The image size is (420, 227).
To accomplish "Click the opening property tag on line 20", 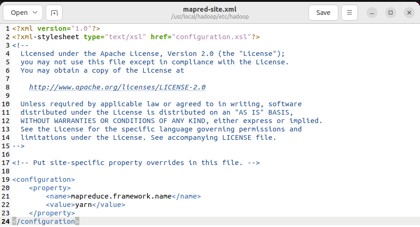I will tap(50, 188).
